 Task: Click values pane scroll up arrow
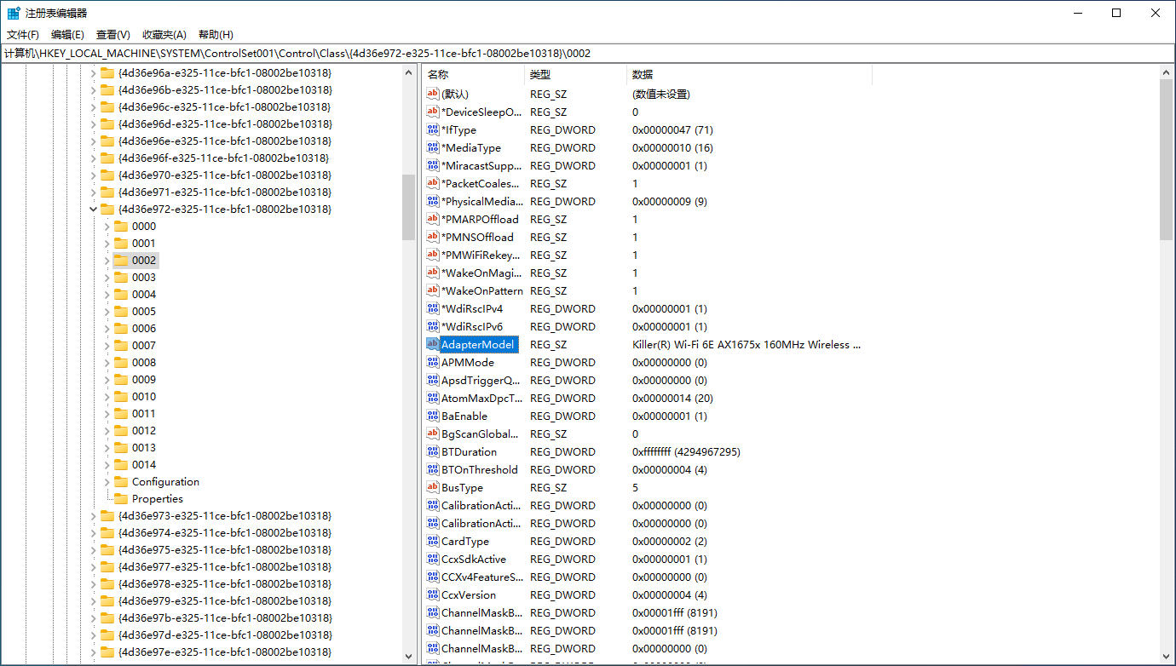tap(1167, 73)
